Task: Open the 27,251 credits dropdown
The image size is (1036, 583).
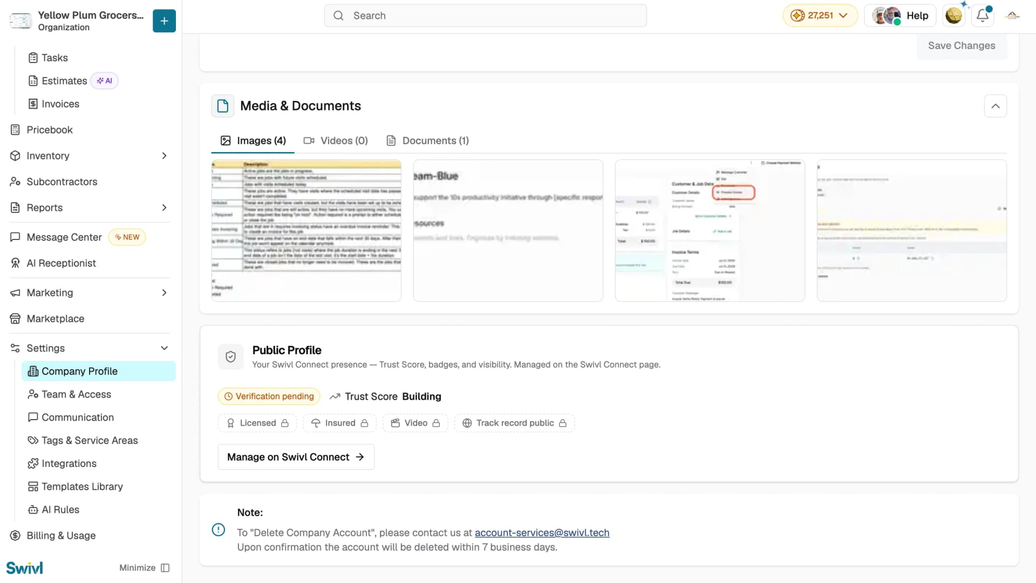Action: (820, 16)
